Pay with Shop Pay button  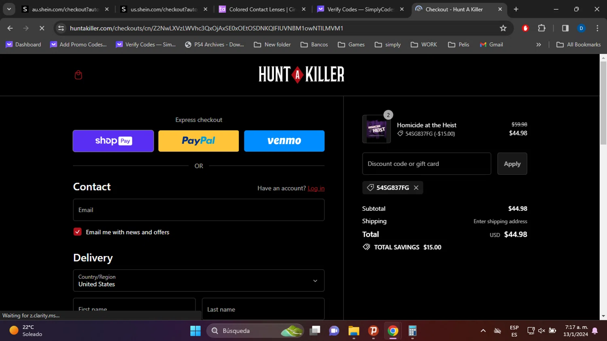point(113,141)
